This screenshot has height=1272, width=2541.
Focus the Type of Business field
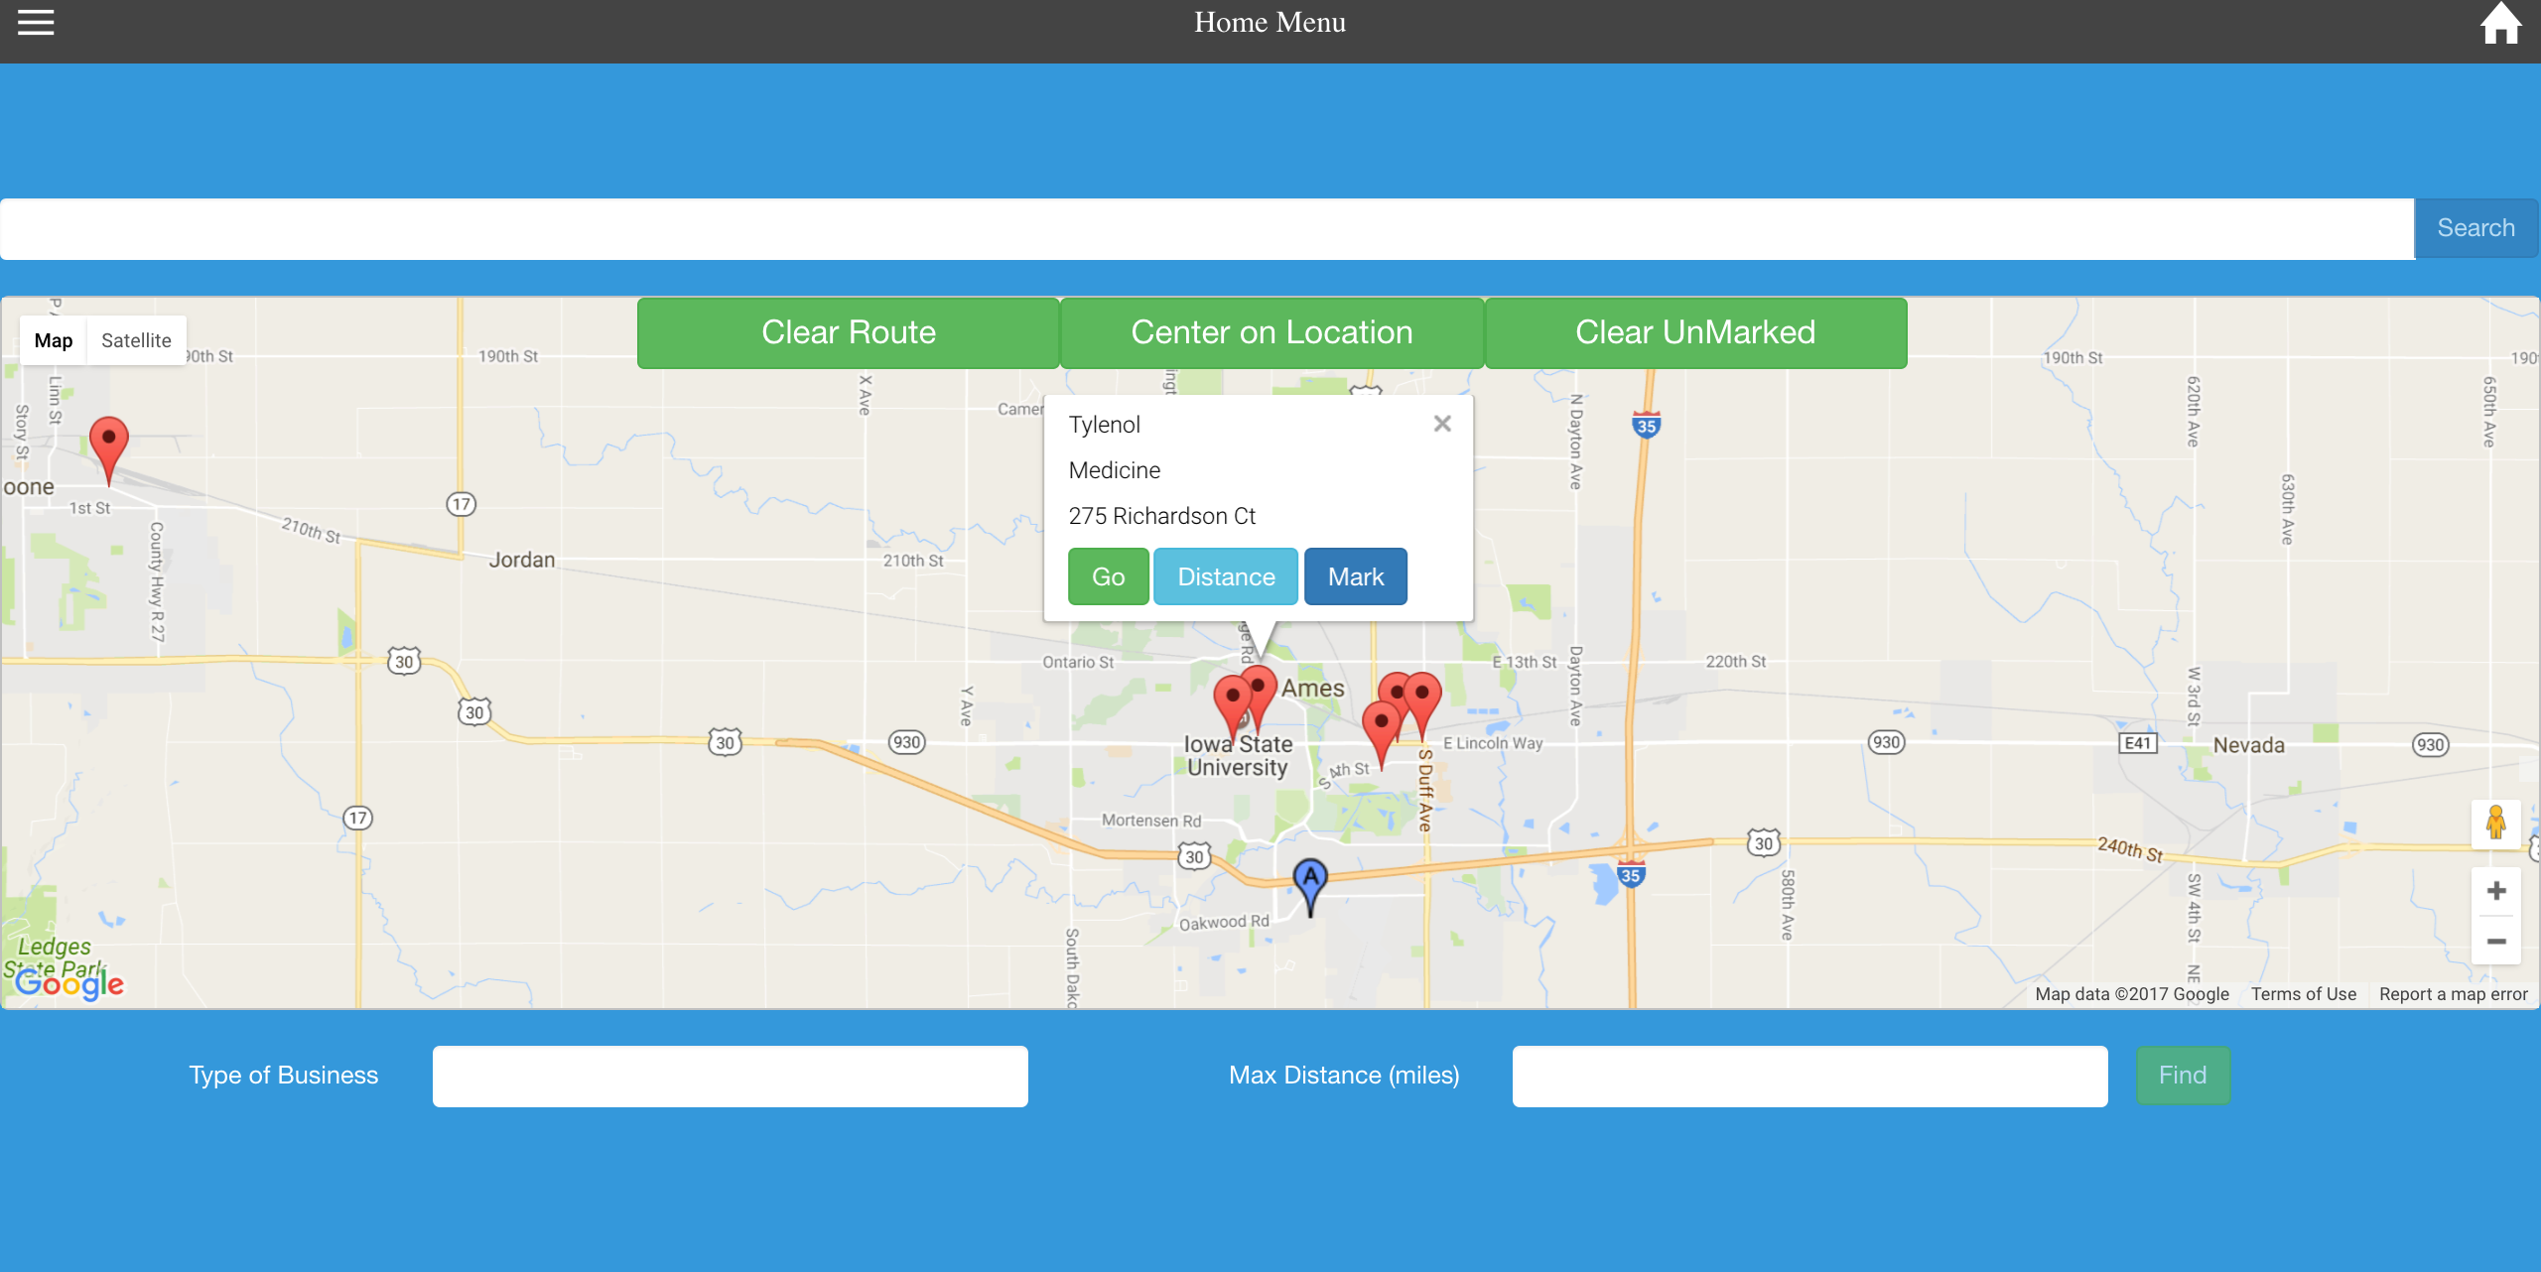click(x=730, y=1077)
